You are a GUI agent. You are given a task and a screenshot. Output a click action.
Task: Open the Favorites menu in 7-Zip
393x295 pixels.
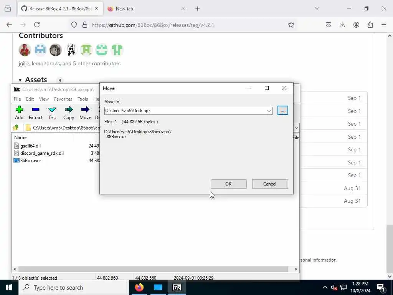63,99
